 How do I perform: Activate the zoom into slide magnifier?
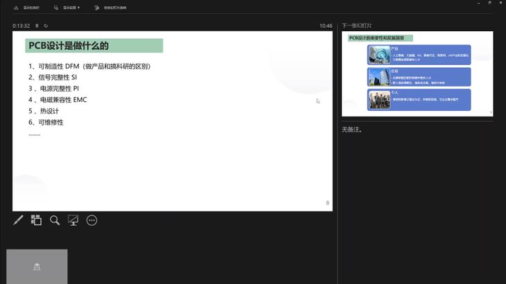[55, 220]
